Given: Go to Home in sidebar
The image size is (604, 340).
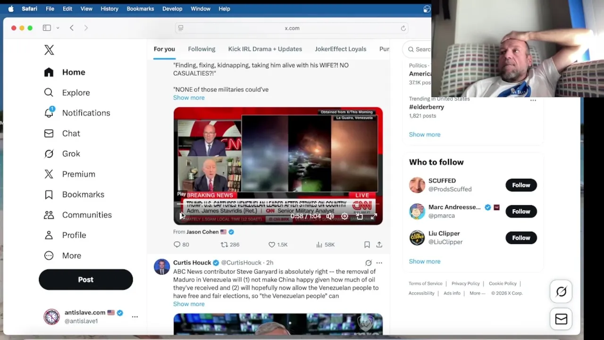Looking at the screenshot, I should click(x=65, y=72).
